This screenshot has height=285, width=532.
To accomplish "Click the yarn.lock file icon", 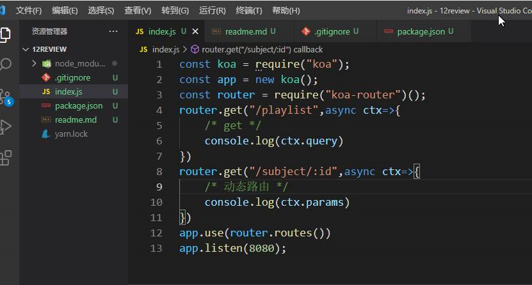I will [x=46, y=134].
